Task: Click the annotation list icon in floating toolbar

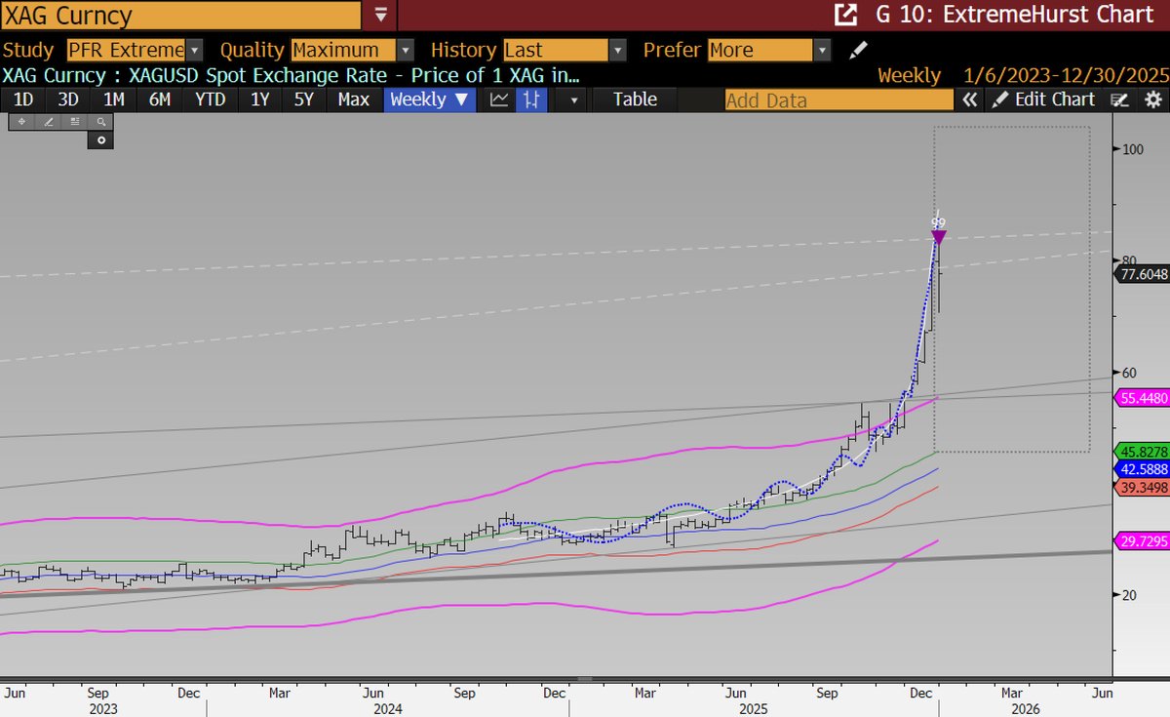Action: [74, 121]
